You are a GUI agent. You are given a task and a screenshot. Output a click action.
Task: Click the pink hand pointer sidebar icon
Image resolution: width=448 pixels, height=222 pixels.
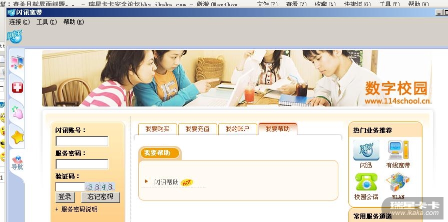18,112
